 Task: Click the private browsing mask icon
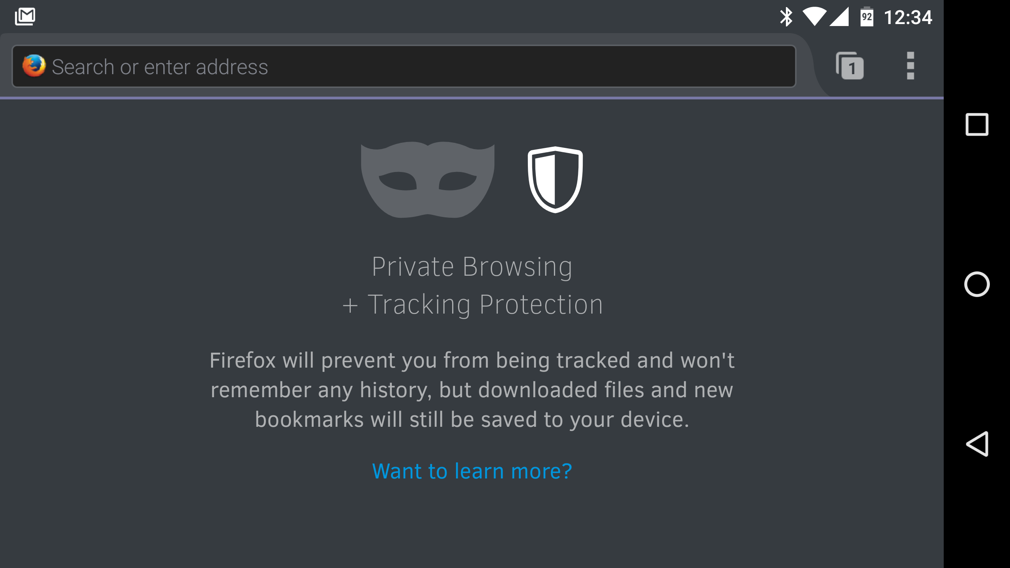[x=428, y=179]
